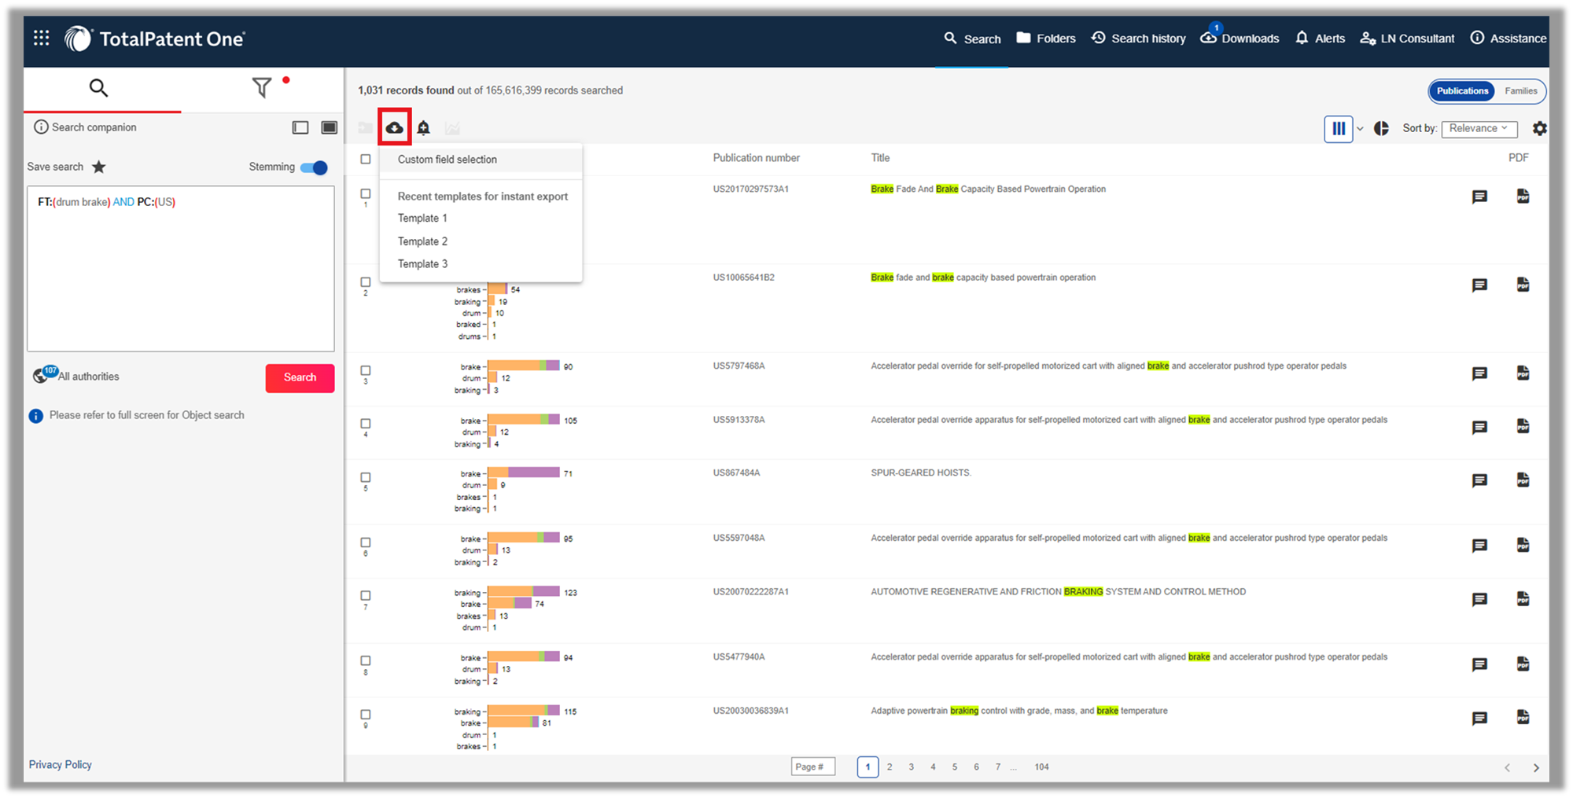The height and width of the screenshot is (798, 1573).
Task: Open comment icon for US5597048A
Action: [x=1479, y=546]
